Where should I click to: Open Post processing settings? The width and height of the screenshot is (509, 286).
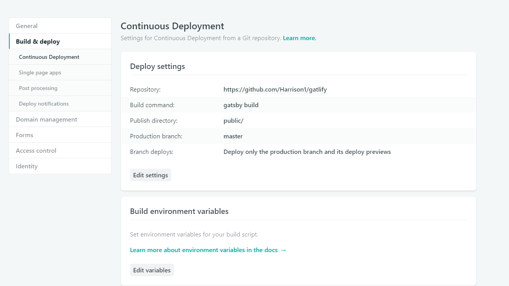tap(38, 88)
